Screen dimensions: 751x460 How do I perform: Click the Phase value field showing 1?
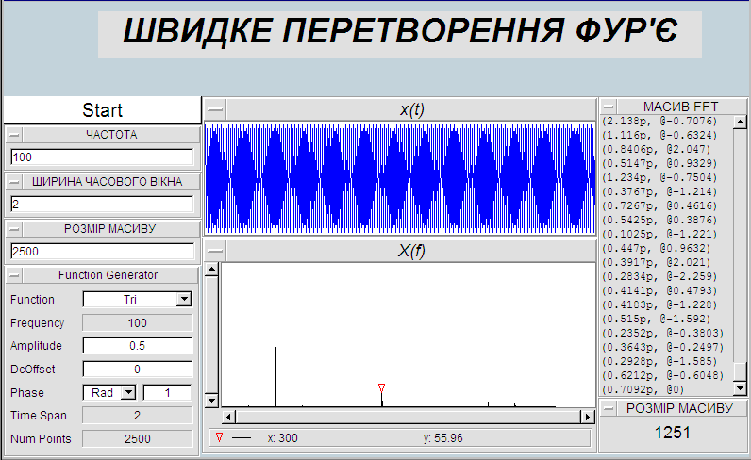tap(167, 393)
